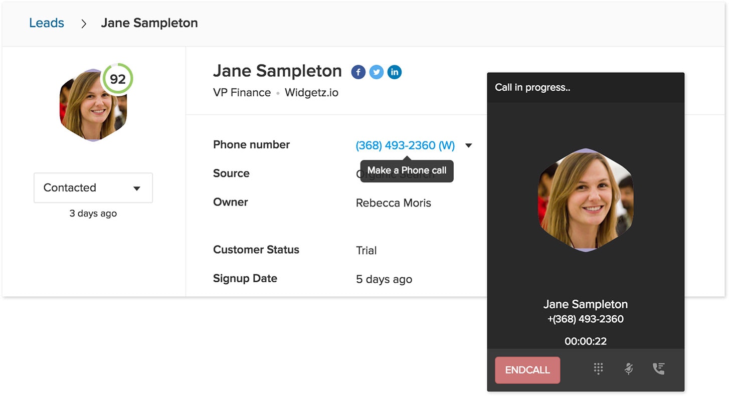Click the Customer Status Trial value

[366, 251]
